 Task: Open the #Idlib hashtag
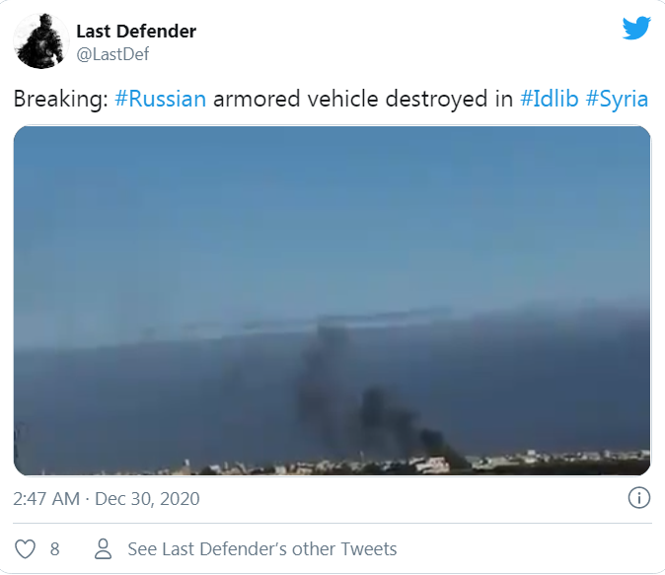coord(550,99)
